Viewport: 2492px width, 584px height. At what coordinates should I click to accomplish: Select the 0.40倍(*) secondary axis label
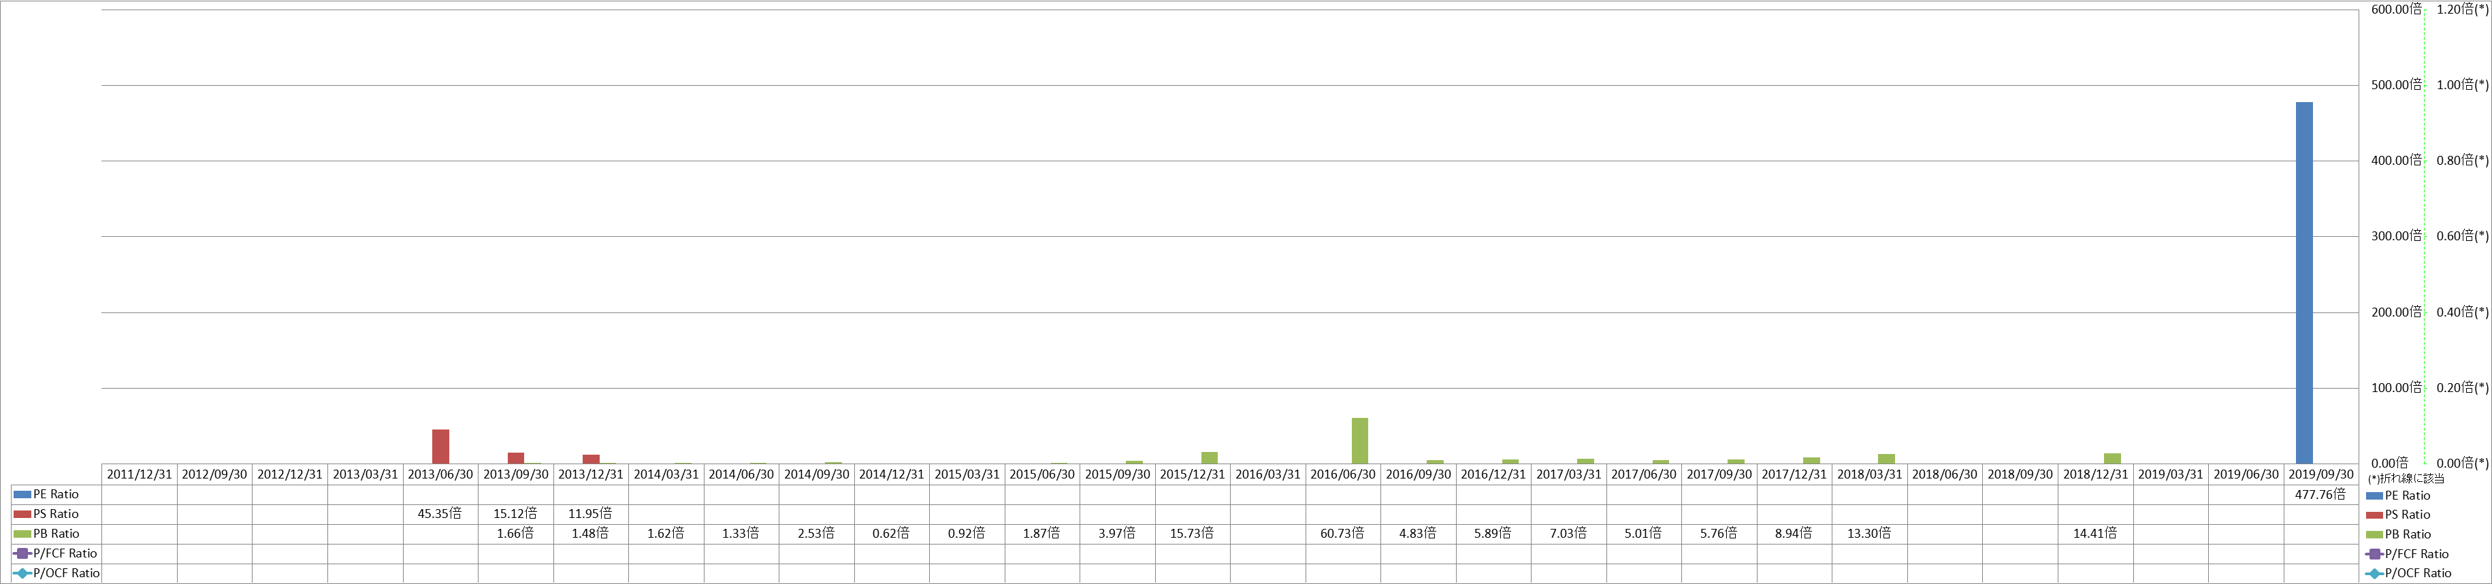pyautogui.click(x=2463, y=312)
